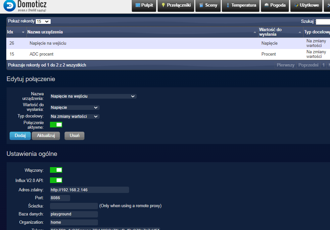Open Sceny with the clapperboard icon
This screenshot has height=230, width=330.
pyautogui.click(x=208, y=6)
